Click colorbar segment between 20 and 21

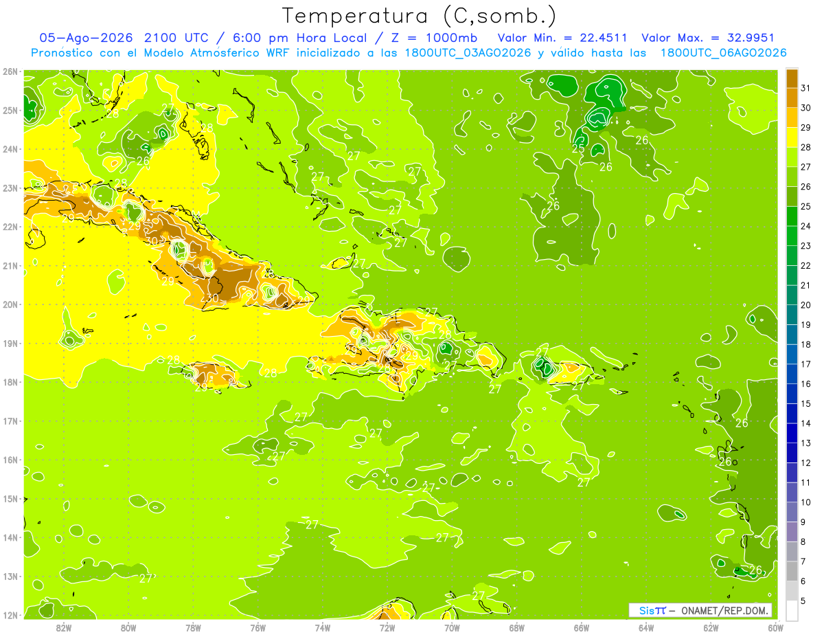792,295
